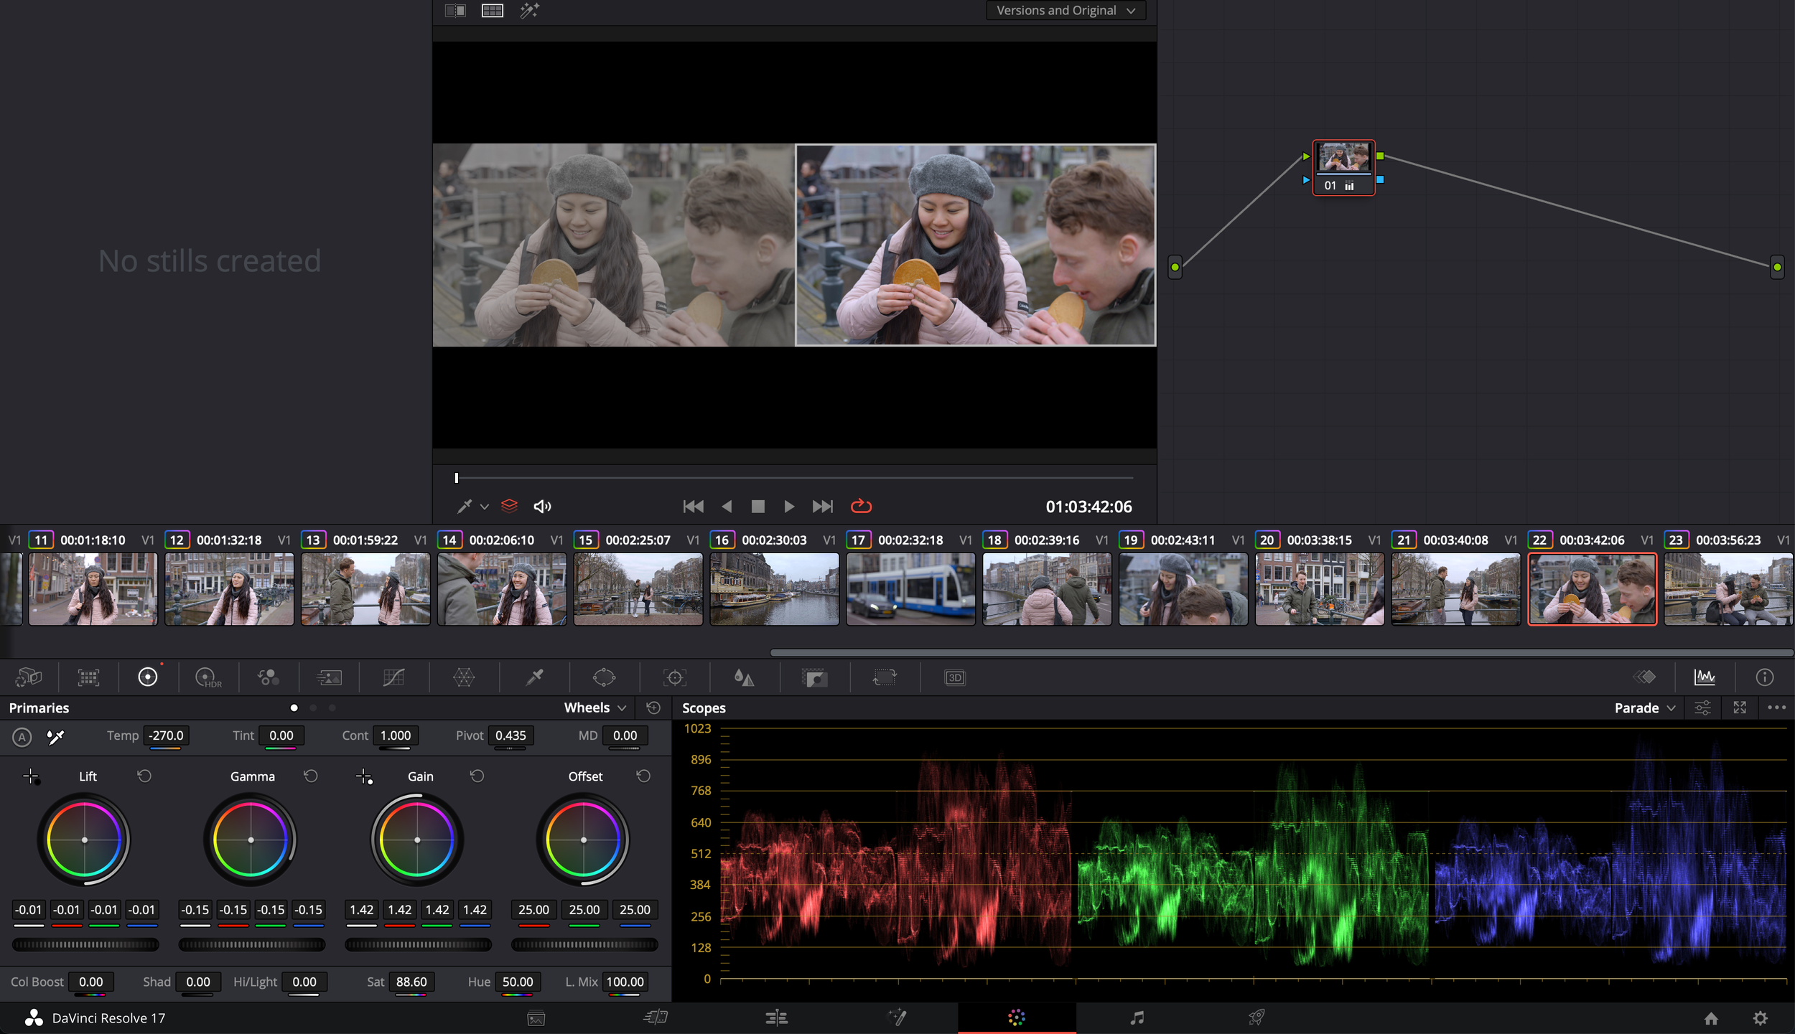Expand the Wheels mode dropdown

595,708
